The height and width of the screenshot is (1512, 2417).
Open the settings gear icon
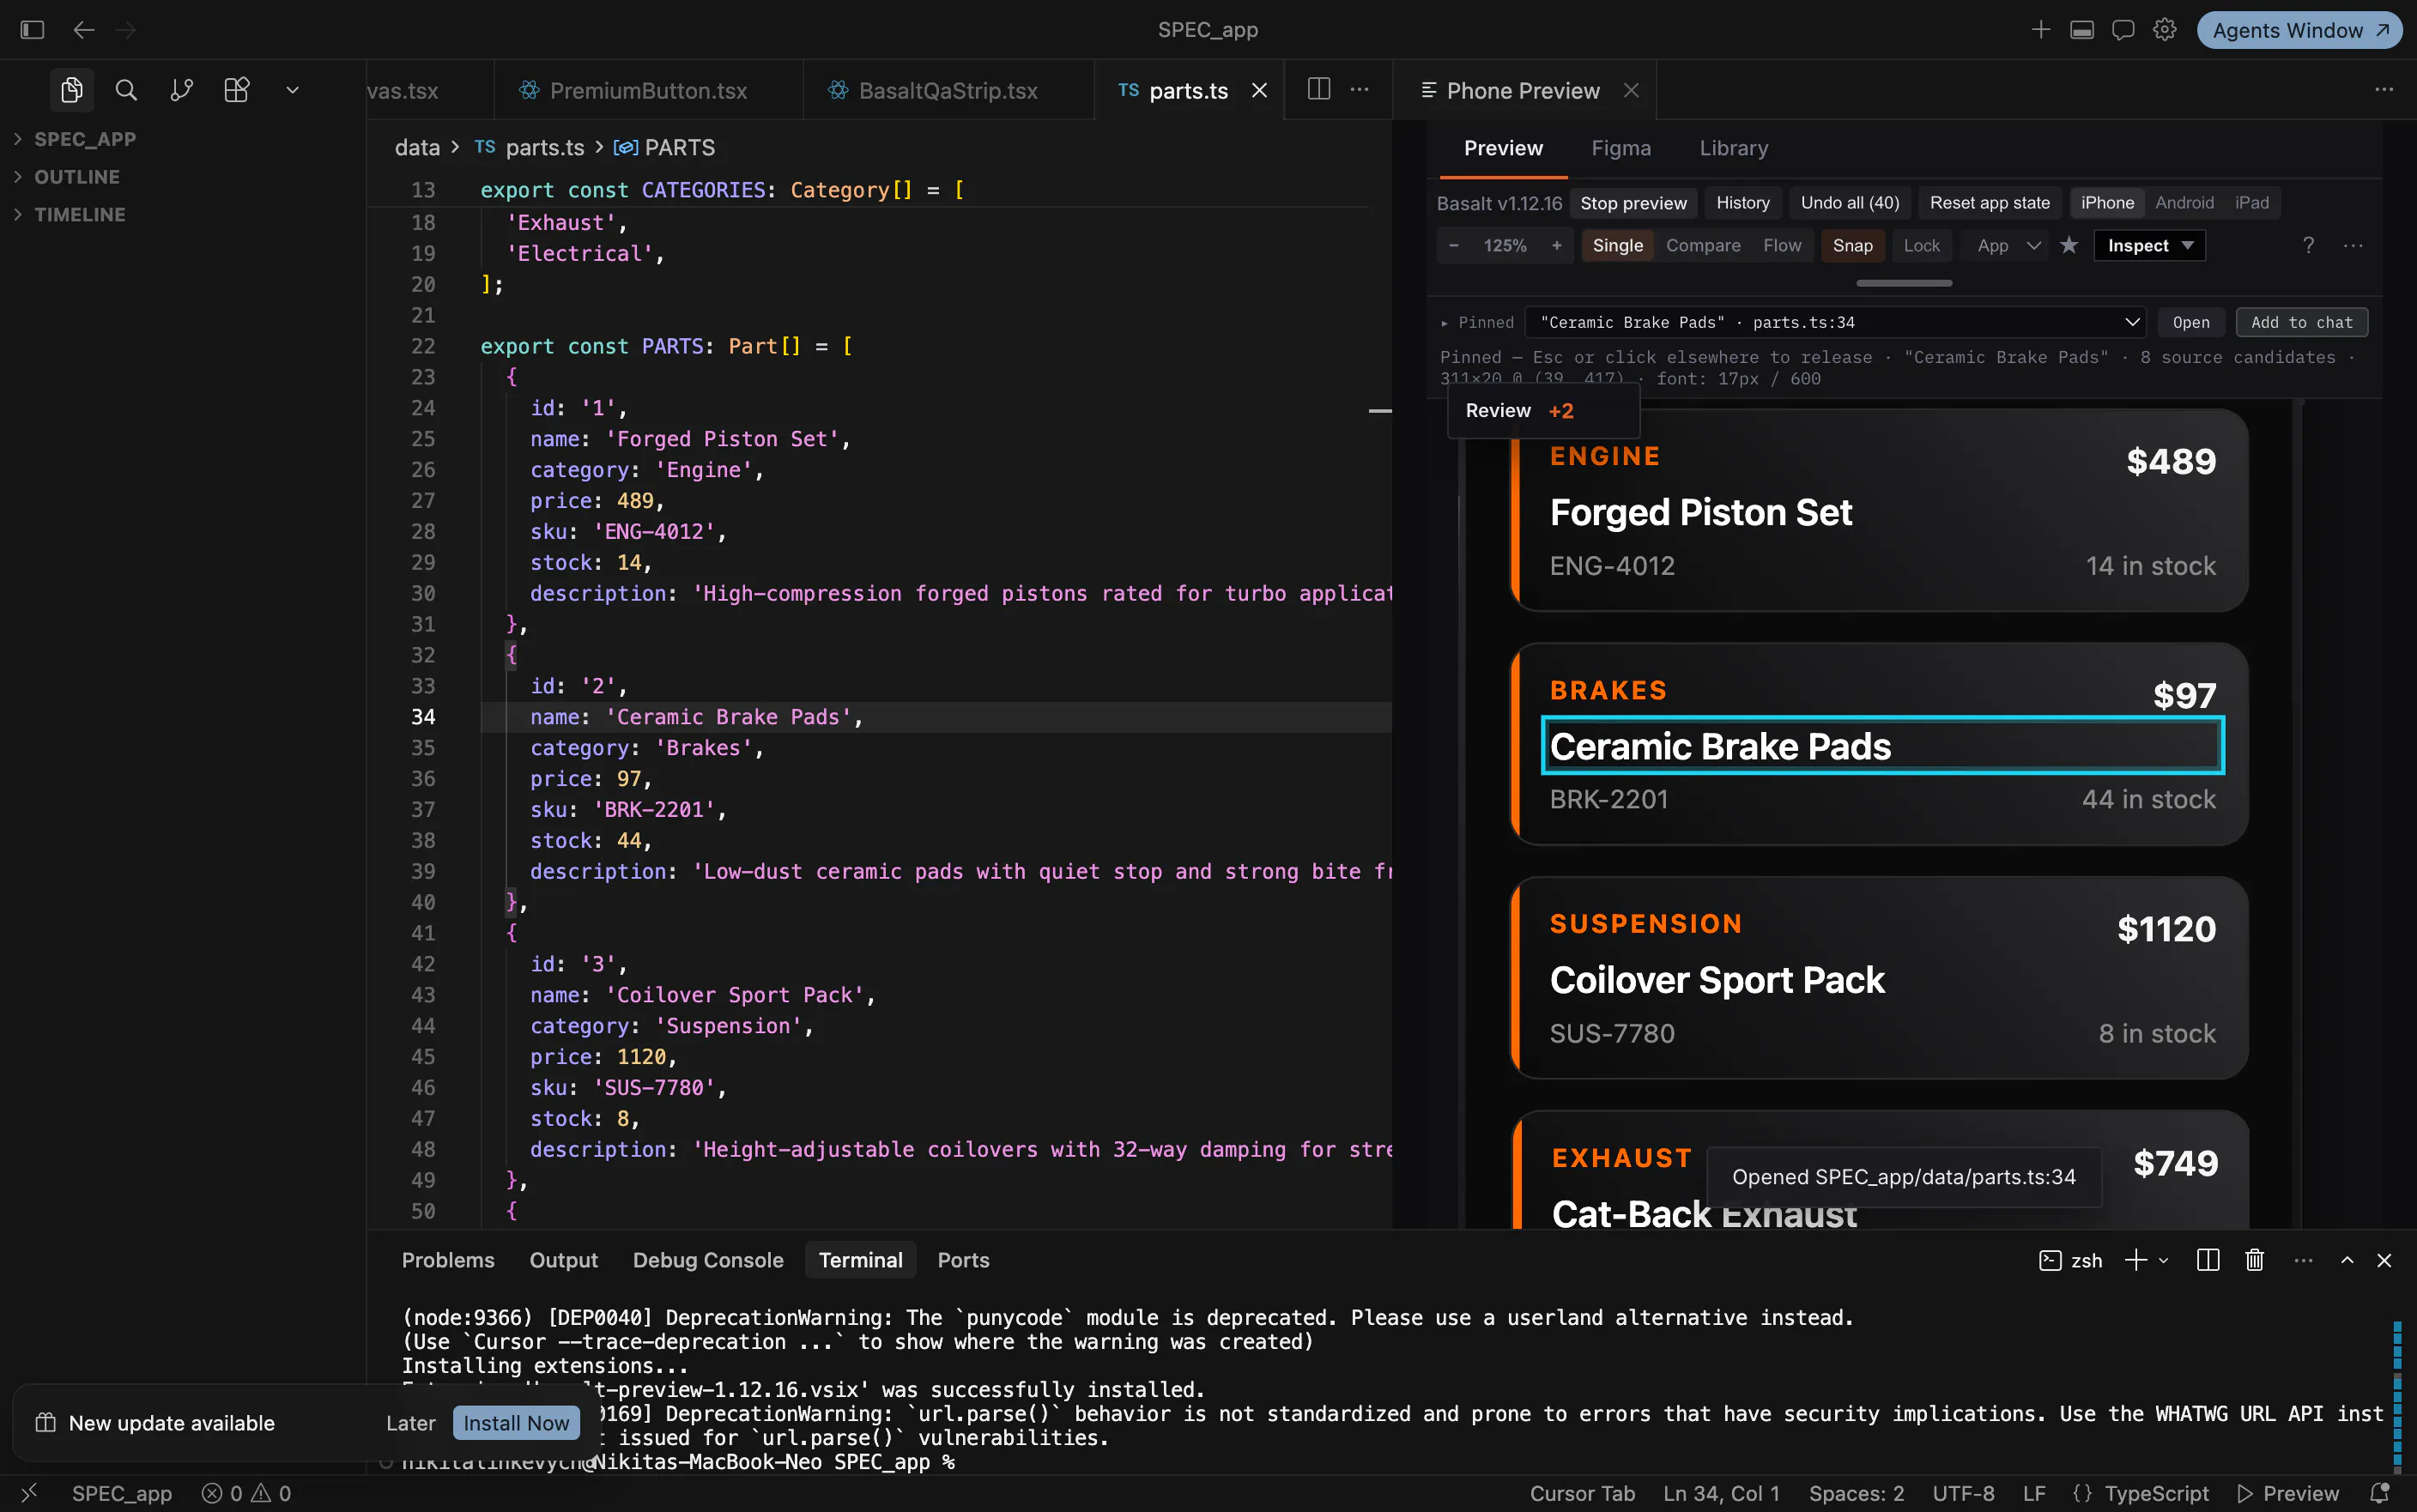click(x=2165, y=30)
